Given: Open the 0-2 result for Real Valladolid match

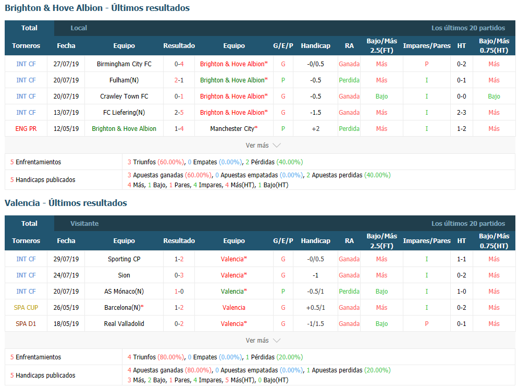Looking at the screenshot, I should coord(179,324).
